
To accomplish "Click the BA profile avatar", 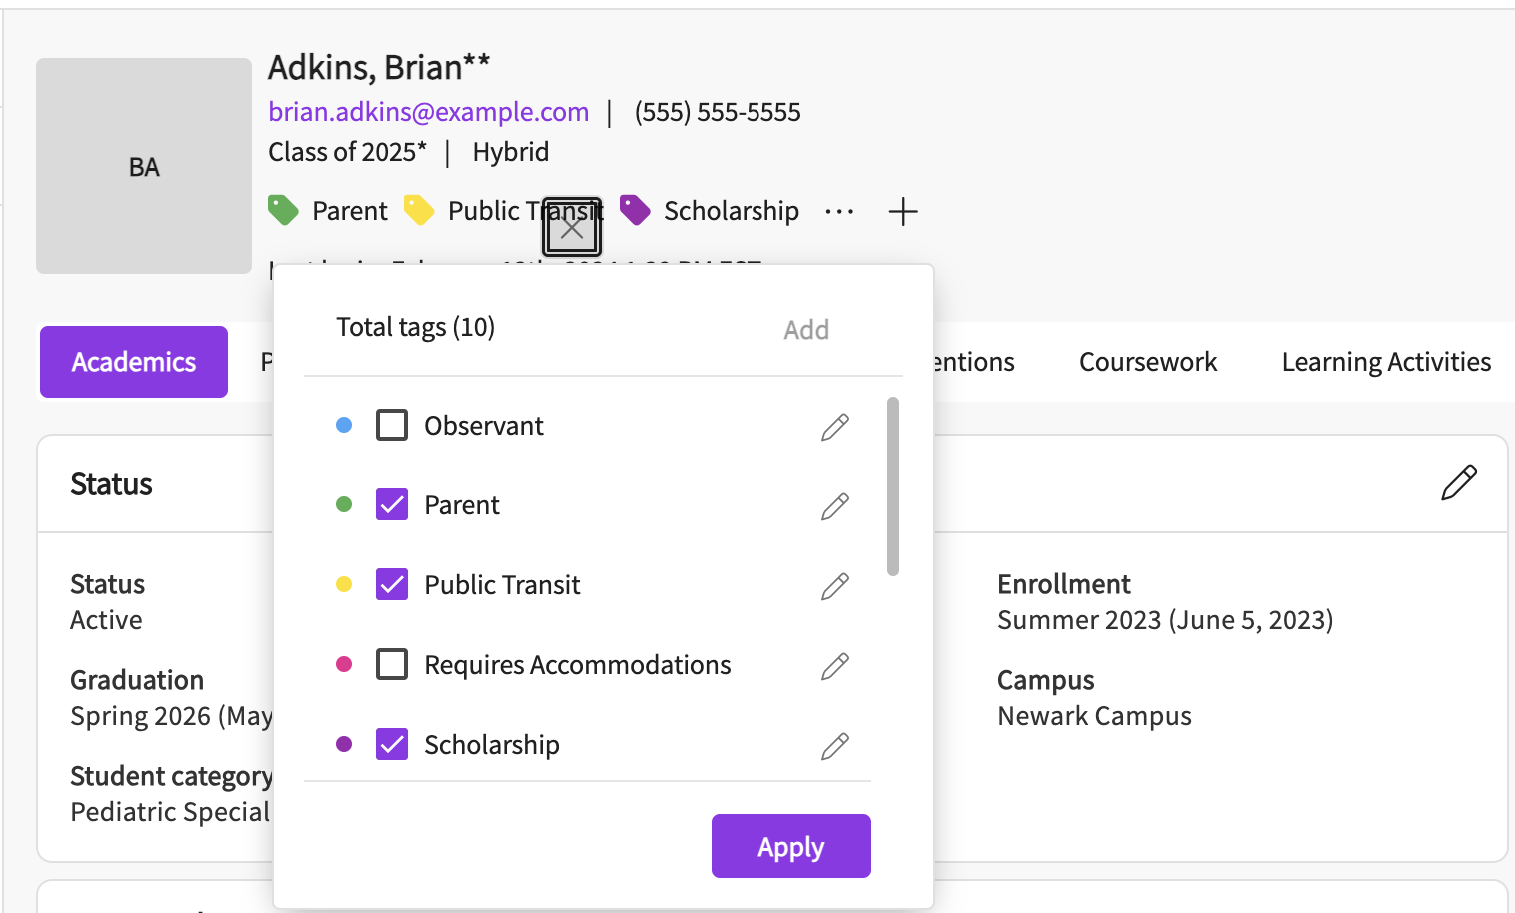I will point(144,166).
